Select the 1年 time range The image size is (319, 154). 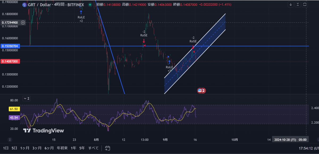coord(73,148)
